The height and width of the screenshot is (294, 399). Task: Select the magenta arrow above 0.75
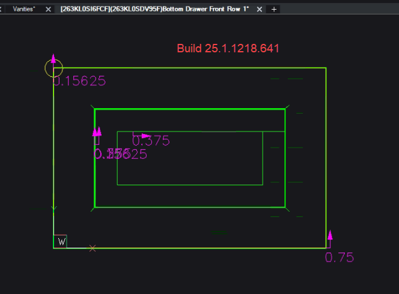pos(330,235)
